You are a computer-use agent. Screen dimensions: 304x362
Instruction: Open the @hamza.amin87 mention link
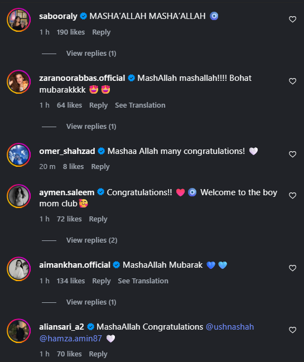point(71,339)
